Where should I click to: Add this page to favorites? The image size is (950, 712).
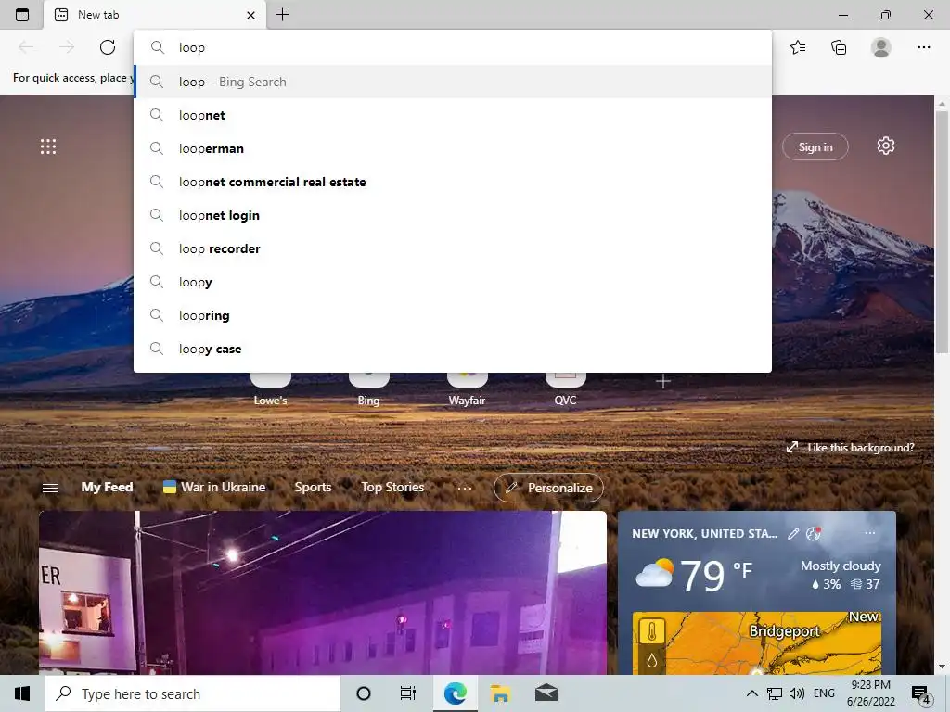click(x=798, y=47)
